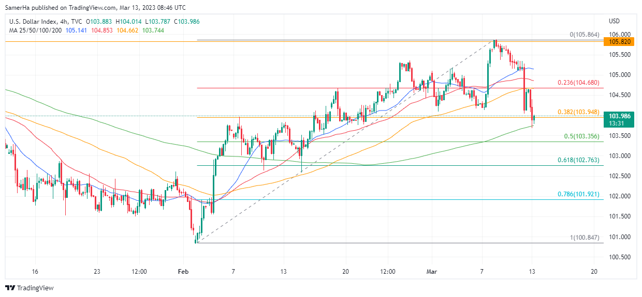Select the 0.786(101.921) Fibonacci level label
The image size is (642, 297).
coord(578,194)
